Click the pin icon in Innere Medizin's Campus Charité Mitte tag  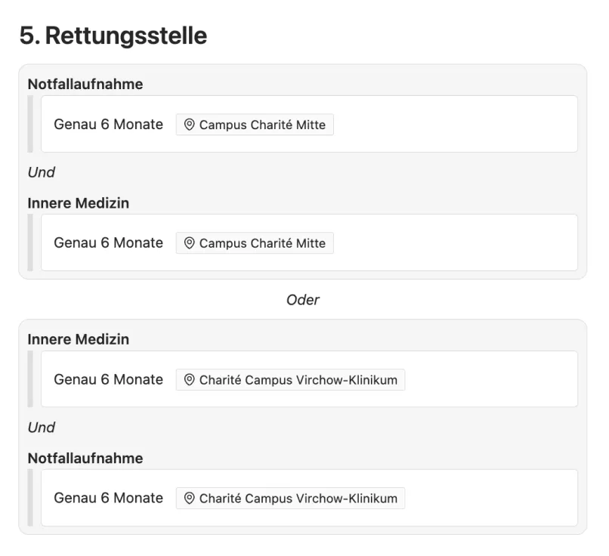(x=189, y=243)
